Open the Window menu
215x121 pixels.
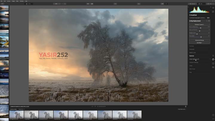click(22, 1)
